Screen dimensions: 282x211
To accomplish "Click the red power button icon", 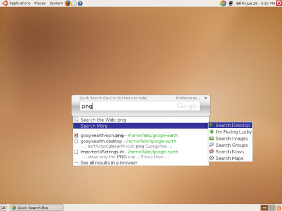I will pos(279,3).
